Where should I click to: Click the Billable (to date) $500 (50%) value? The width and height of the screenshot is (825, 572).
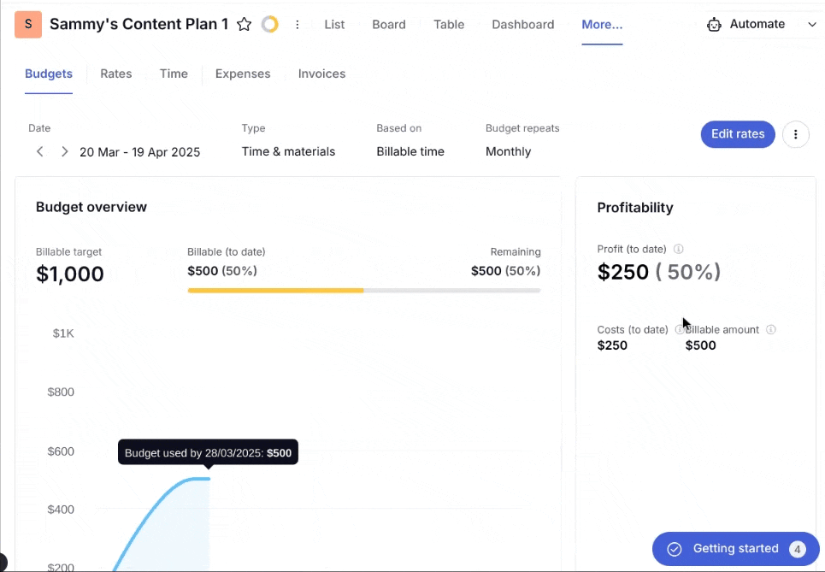(222, 271)
